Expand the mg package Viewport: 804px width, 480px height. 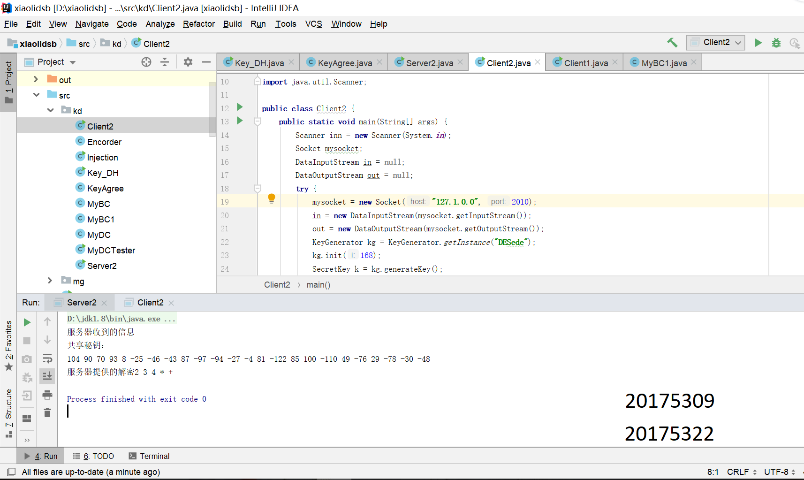tap(50, 281)
